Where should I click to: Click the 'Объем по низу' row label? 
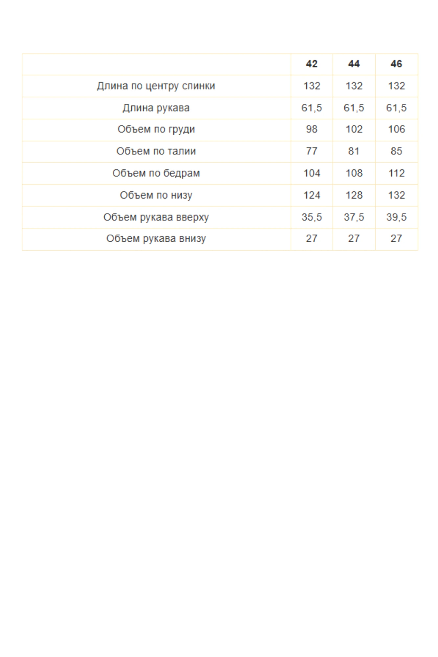coord(156,195)
